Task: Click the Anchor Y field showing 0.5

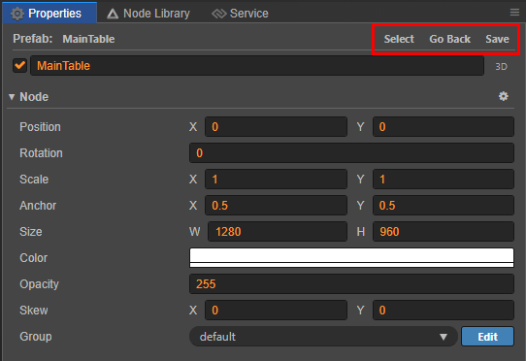Action: pos(444,206)
